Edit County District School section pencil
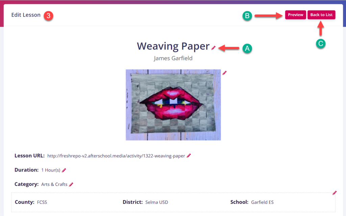 click(335, 193)
